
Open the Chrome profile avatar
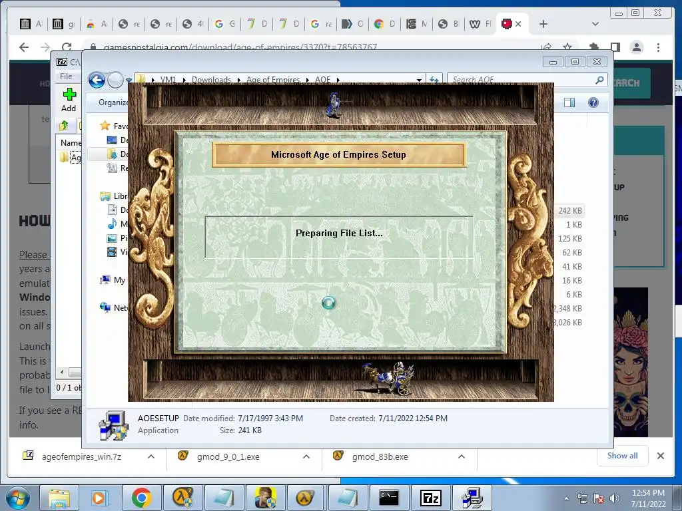(636, 47)
